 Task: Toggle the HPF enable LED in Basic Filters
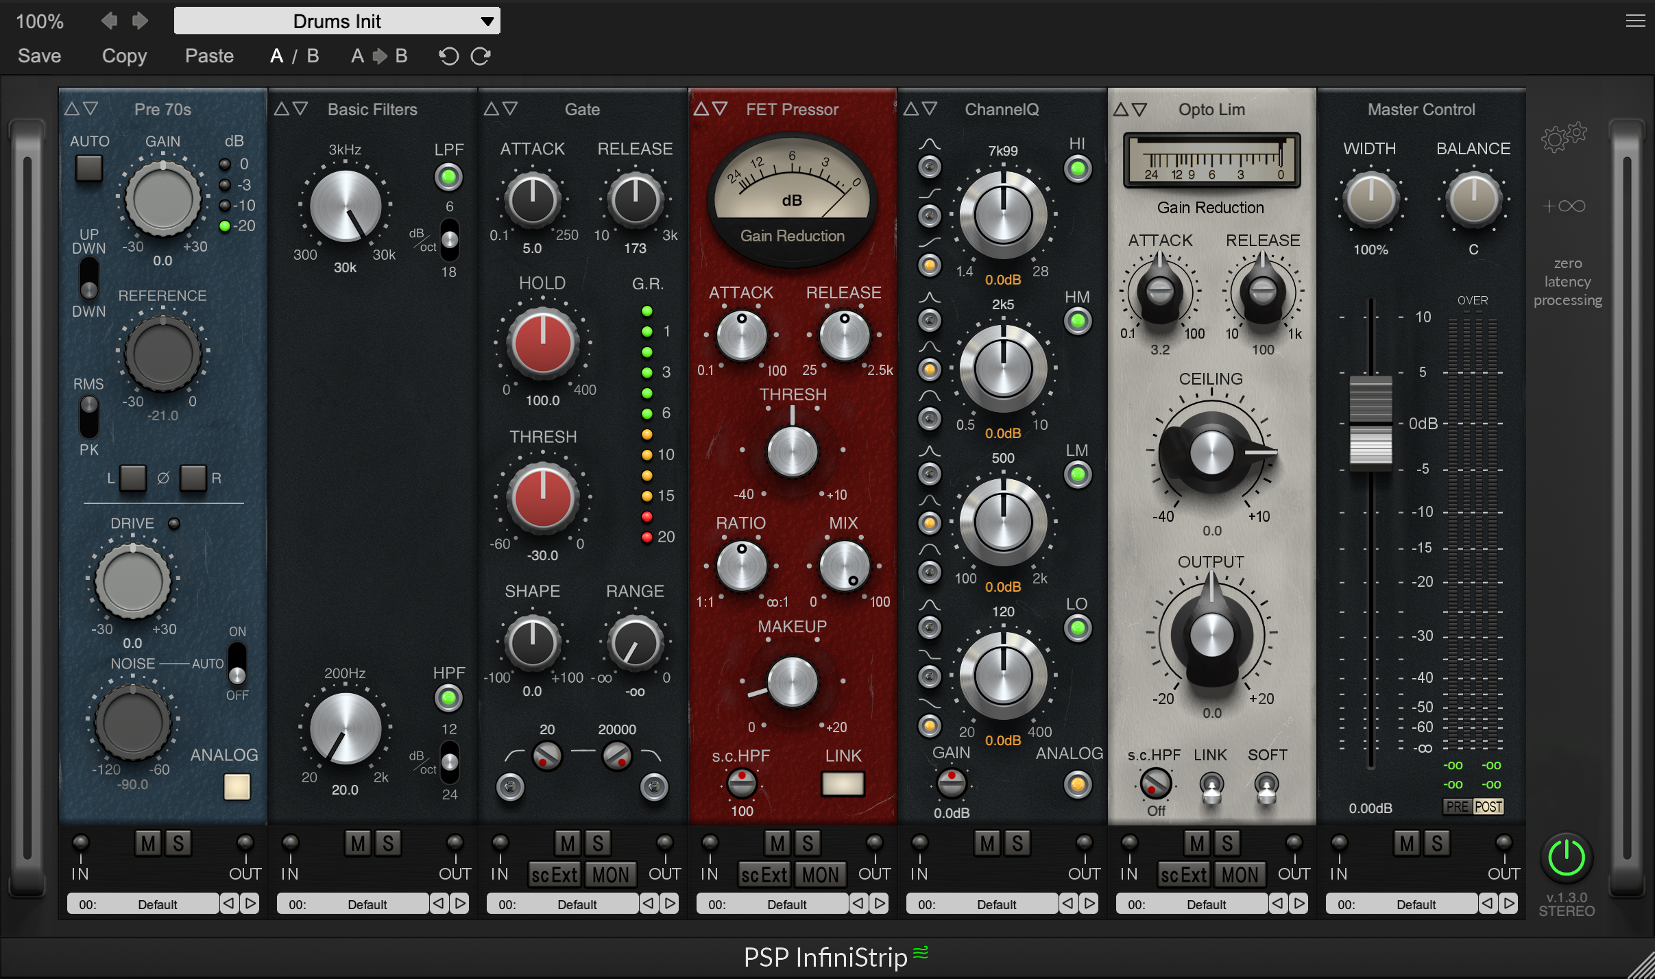[448, 698]
